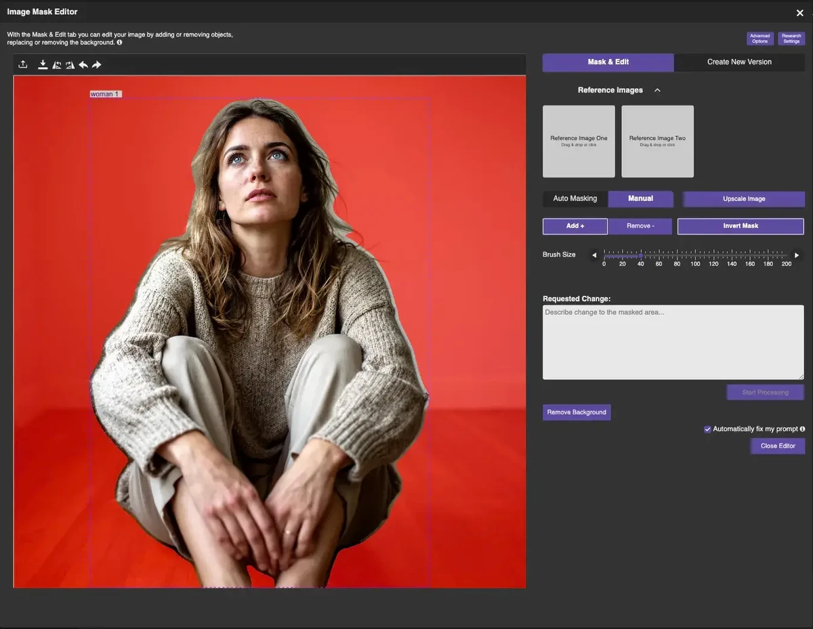Image resolution: width=813 pixels, height=629 pixels.
Task: Undo the last mask edit
Action: [x=83, y=65]
